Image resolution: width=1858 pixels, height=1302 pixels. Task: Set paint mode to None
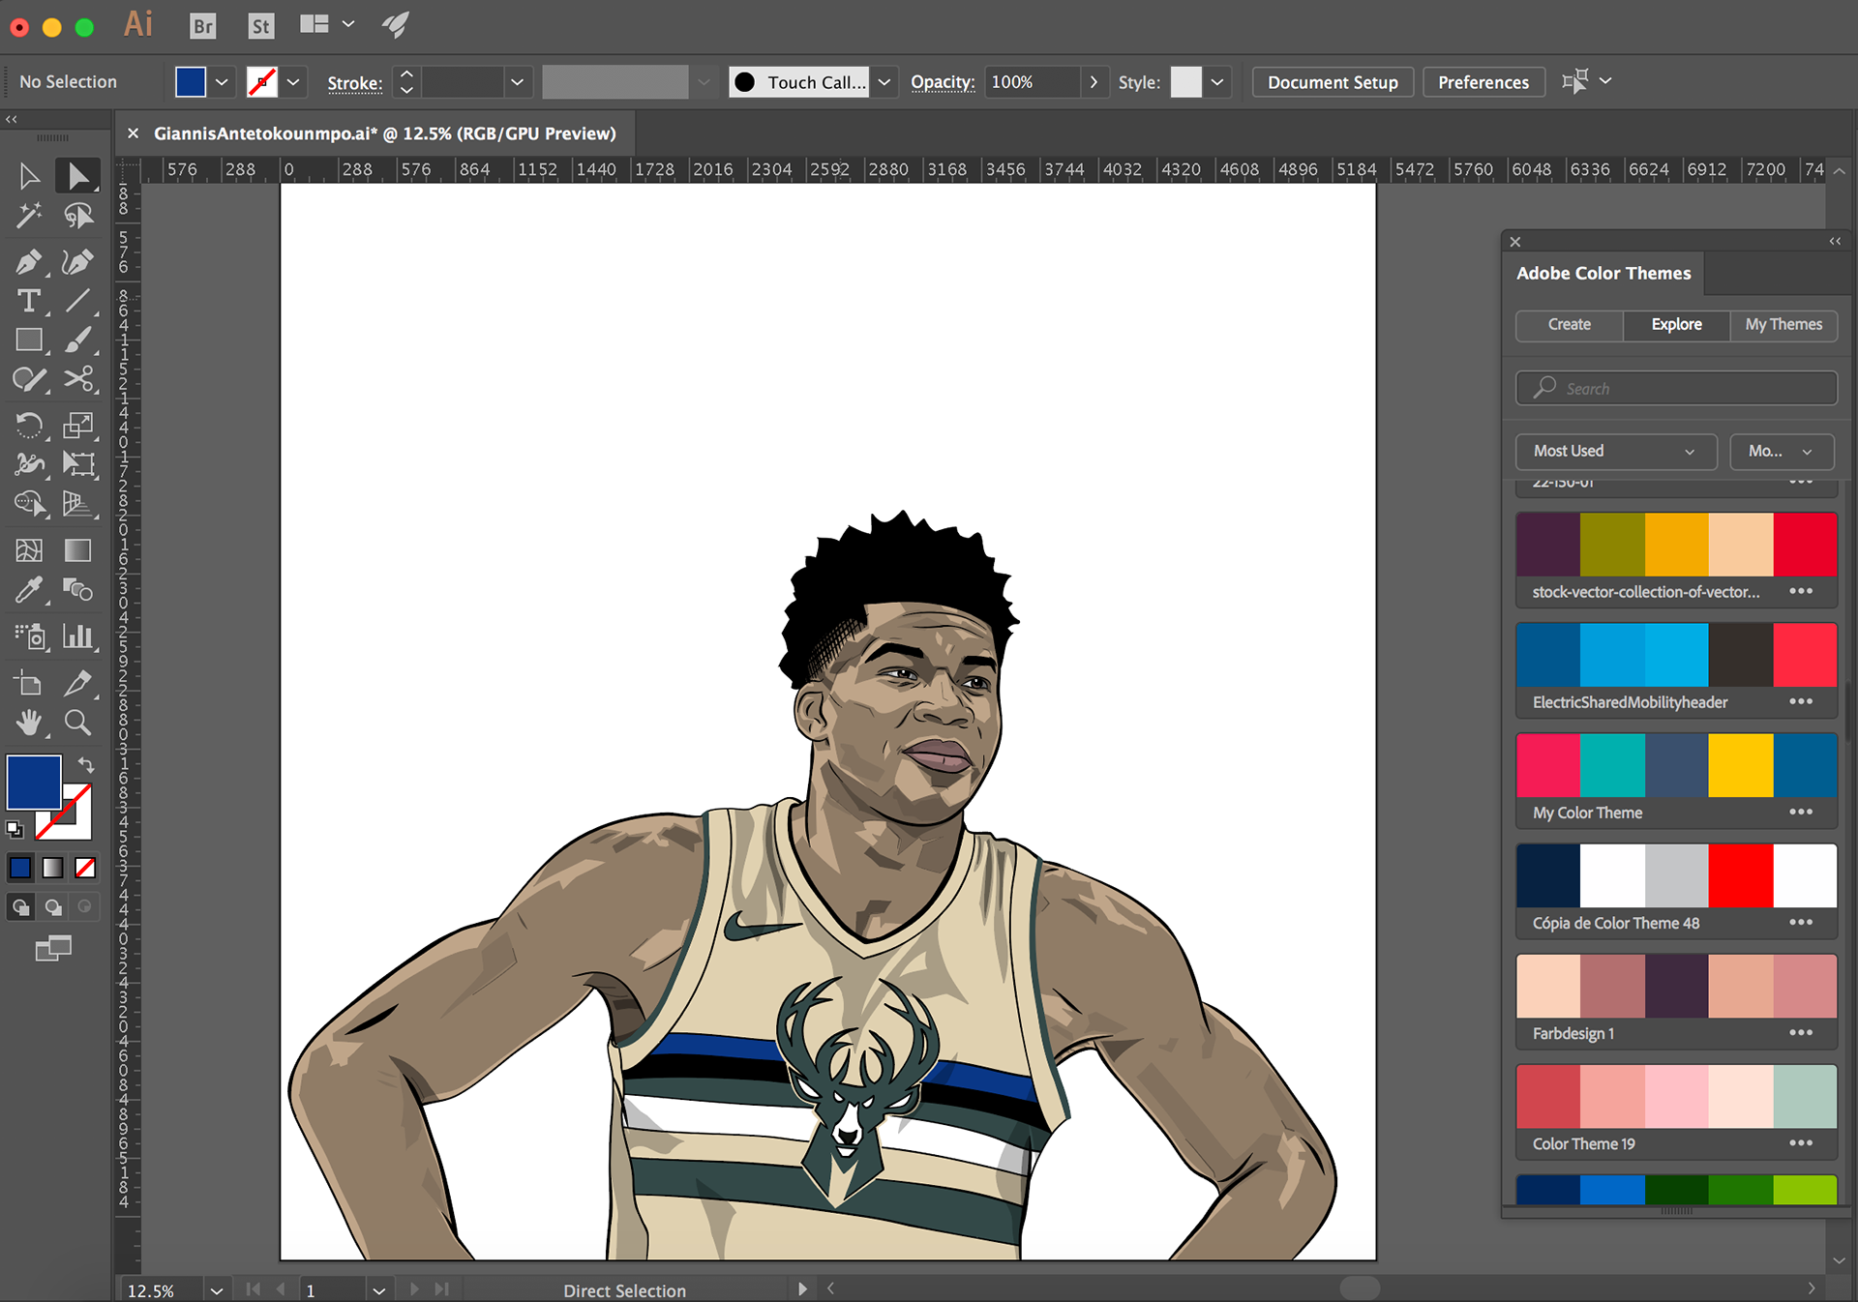pyautogui.click(x=85, y=868)
